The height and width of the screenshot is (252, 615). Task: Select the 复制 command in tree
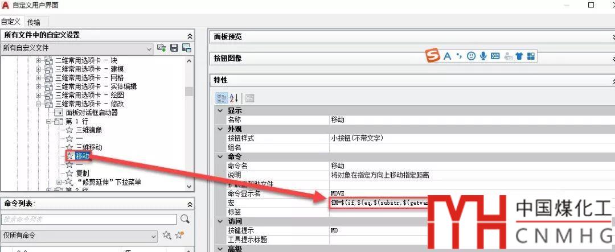[82, 173]
